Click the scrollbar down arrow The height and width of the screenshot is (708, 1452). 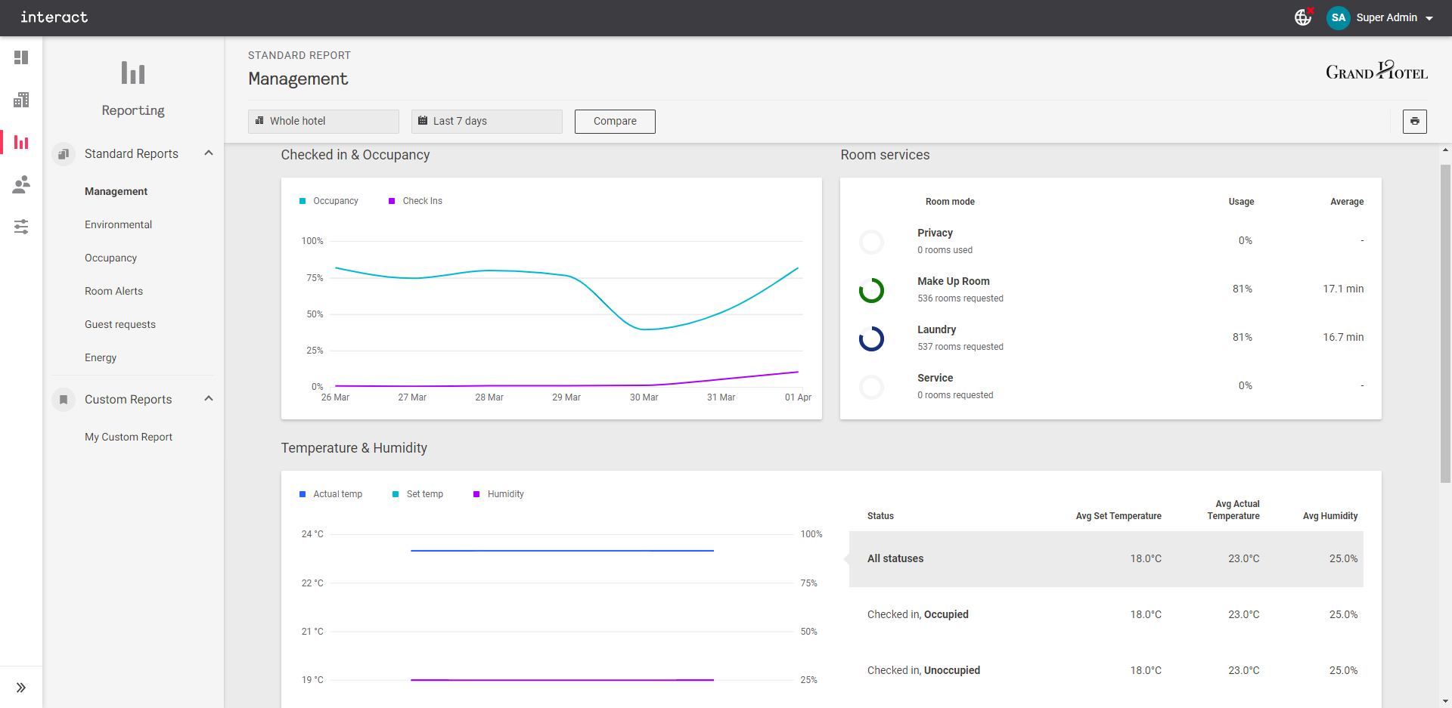1445,701
